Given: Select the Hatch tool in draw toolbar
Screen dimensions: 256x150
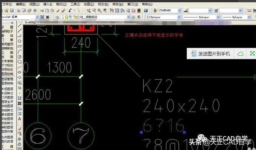Looking at the screenshot, I should point(20,98).
